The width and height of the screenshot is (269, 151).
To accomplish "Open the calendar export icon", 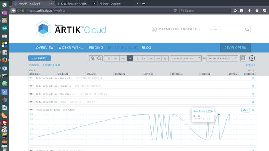I will tap(243, 58).
